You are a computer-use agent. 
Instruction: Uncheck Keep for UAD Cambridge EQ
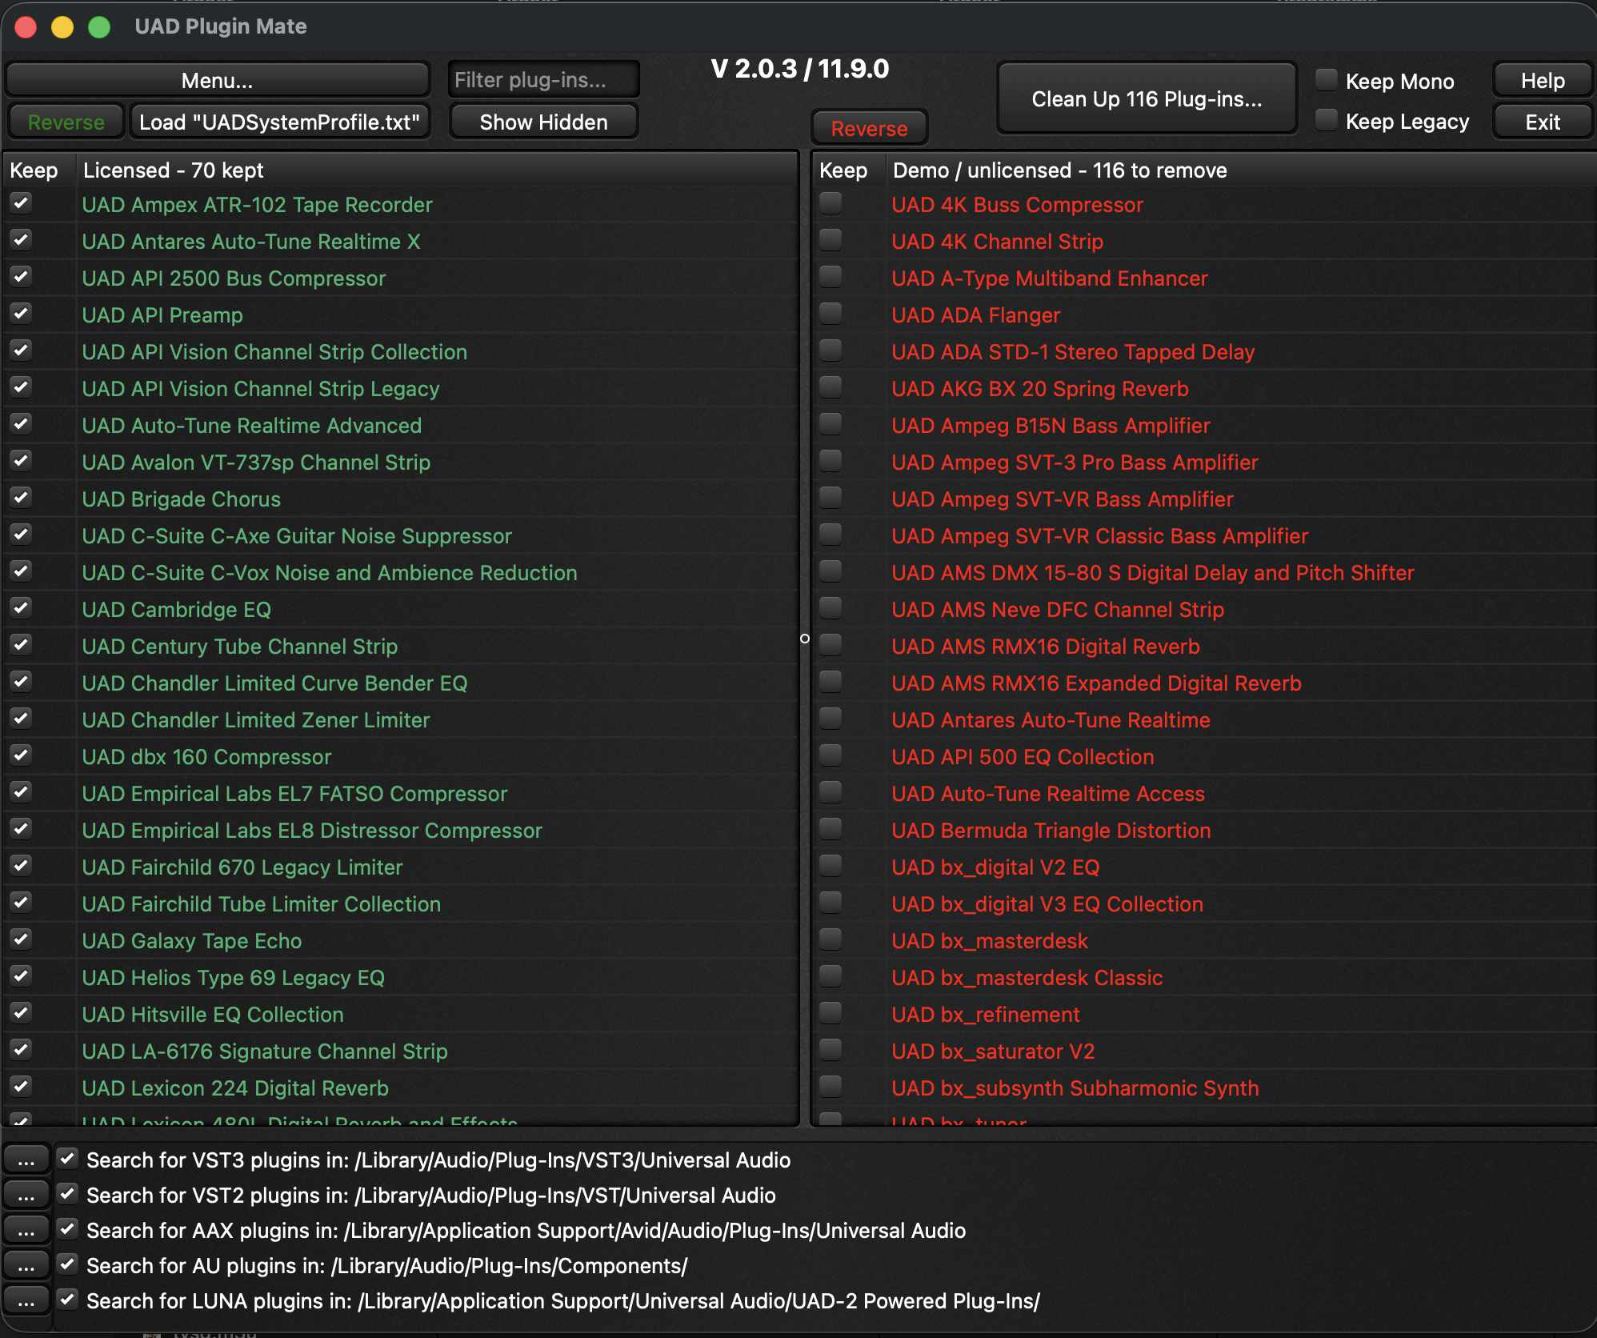click(22, 608)
